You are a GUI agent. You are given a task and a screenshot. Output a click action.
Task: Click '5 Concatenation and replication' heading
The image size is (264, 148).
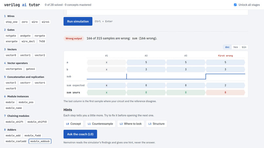24,77
